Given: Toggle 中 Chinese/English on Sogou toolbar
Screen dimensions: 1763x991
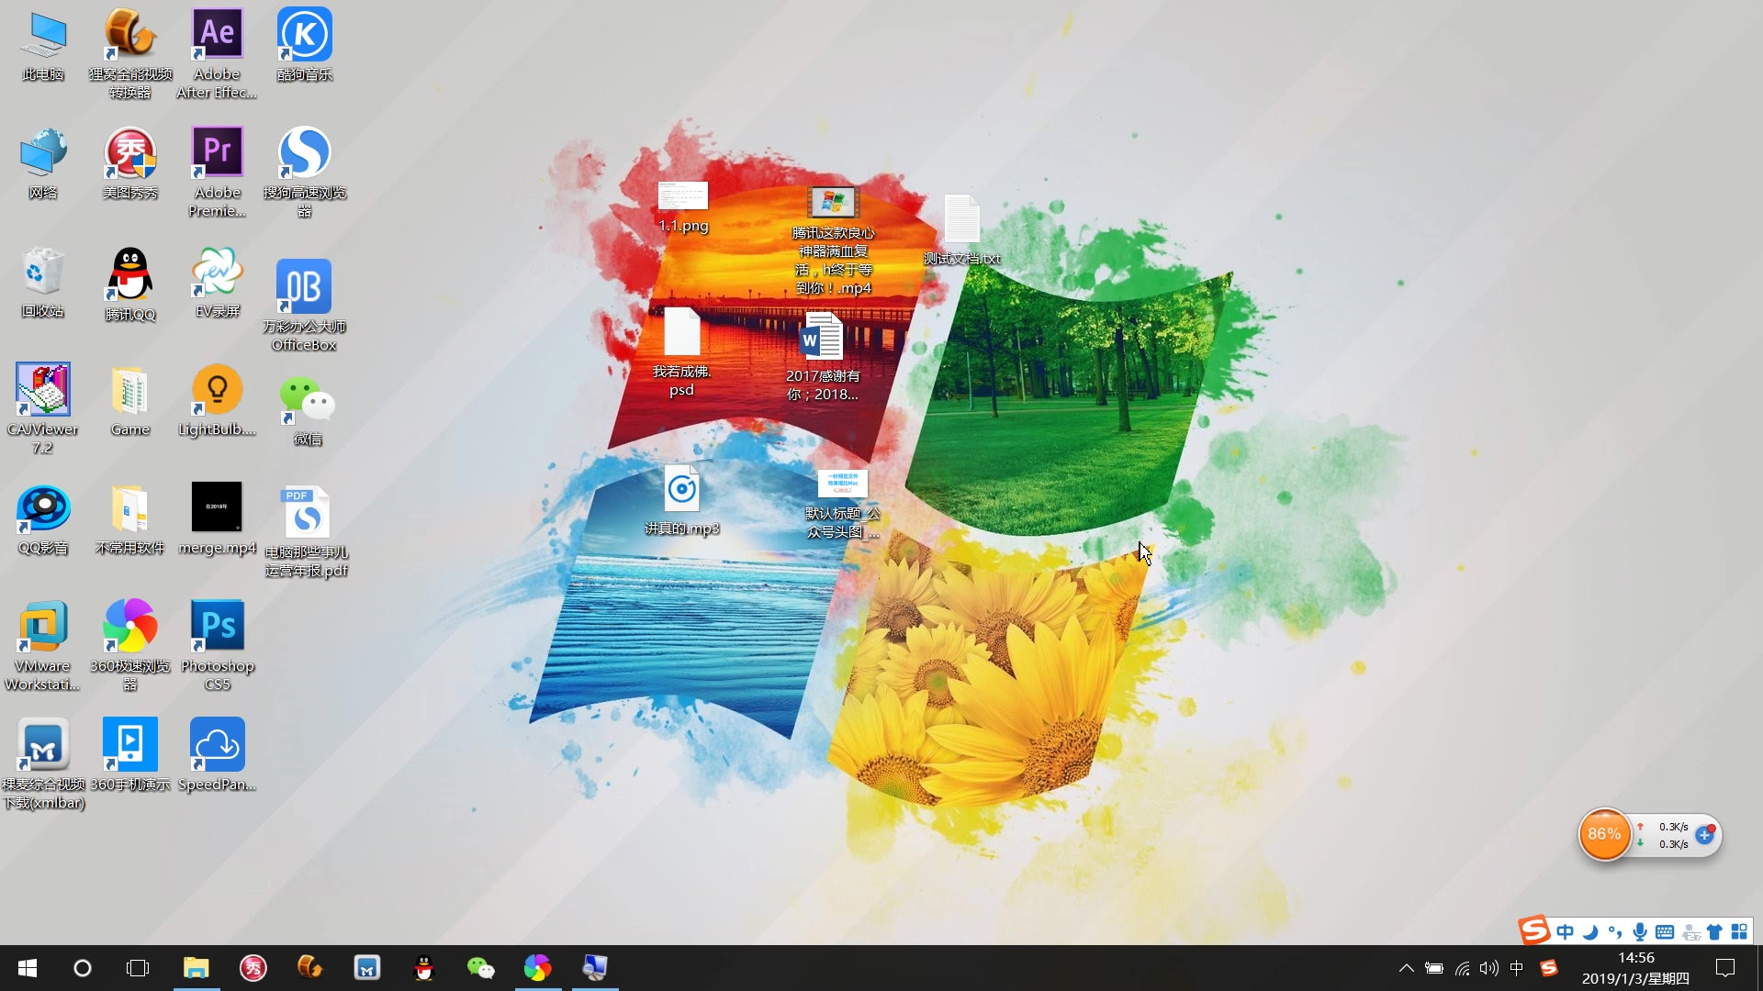Looking at the screenshot, I should [1566, 932].
